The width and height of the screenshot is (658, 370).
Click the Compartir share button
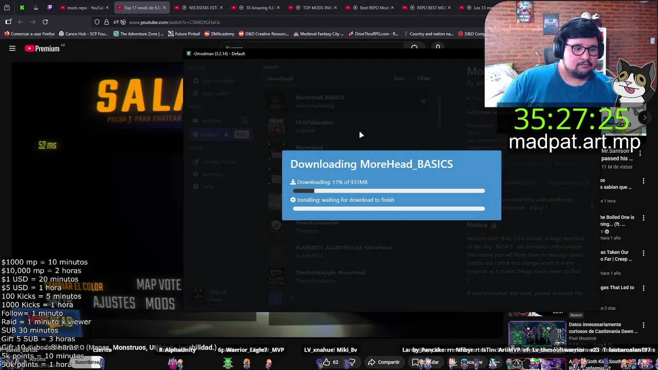[383, 362]
